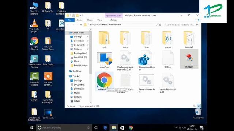
Task: Open the File ribbon tab
Action: click(x=69, y=20)
